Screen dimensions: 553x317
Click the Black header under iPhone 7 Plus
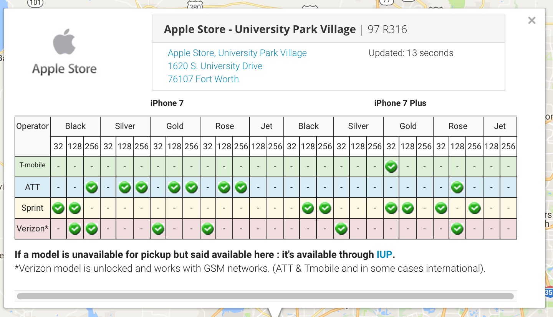coord(308,126)
